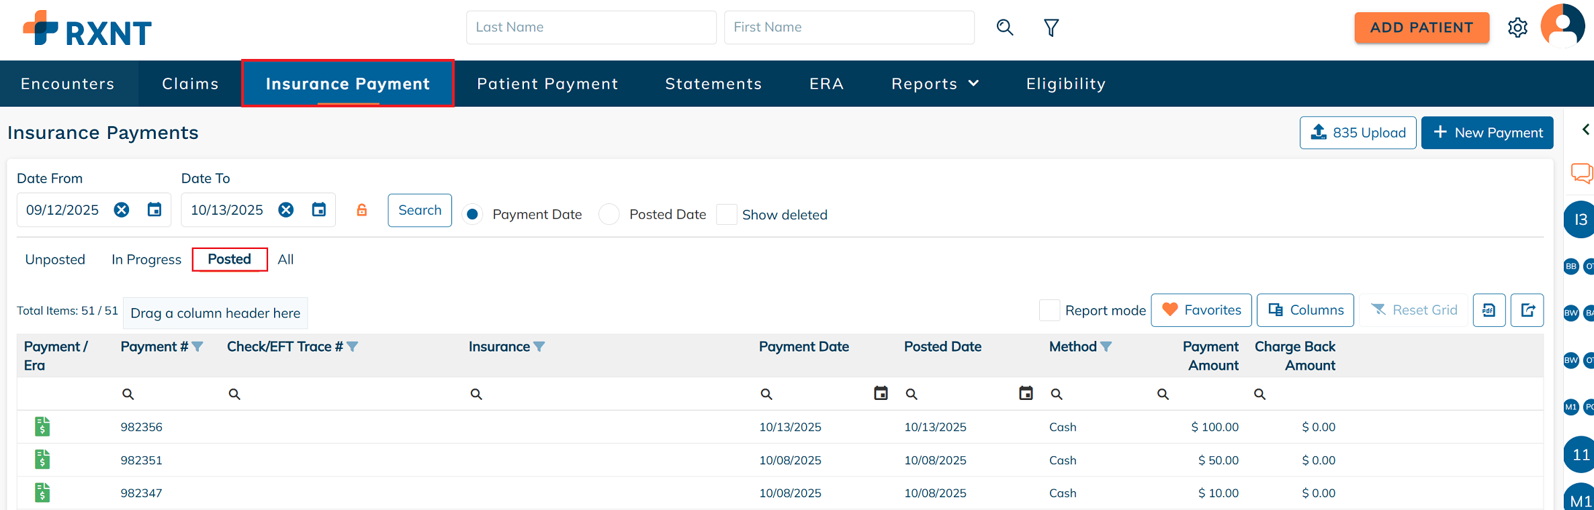This screenshot has width=1594, height=510.
Task: Enable the Show deleted checkbox
Action: click(727, 215)
